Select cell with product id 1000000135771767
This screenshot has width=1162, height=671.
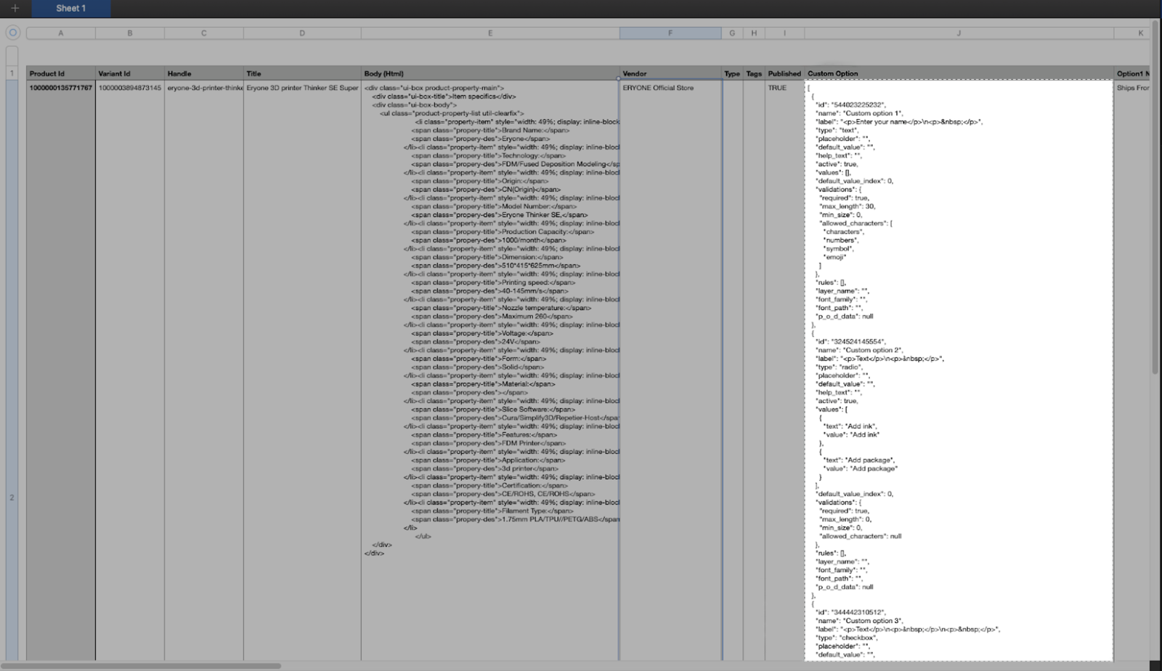(60, 370)
